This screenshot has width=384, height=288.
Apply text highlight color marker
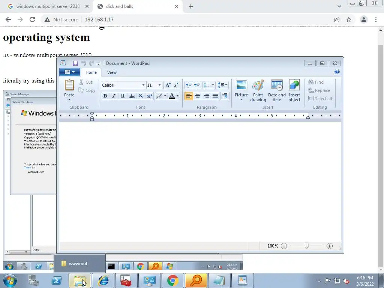click(159, 96)
